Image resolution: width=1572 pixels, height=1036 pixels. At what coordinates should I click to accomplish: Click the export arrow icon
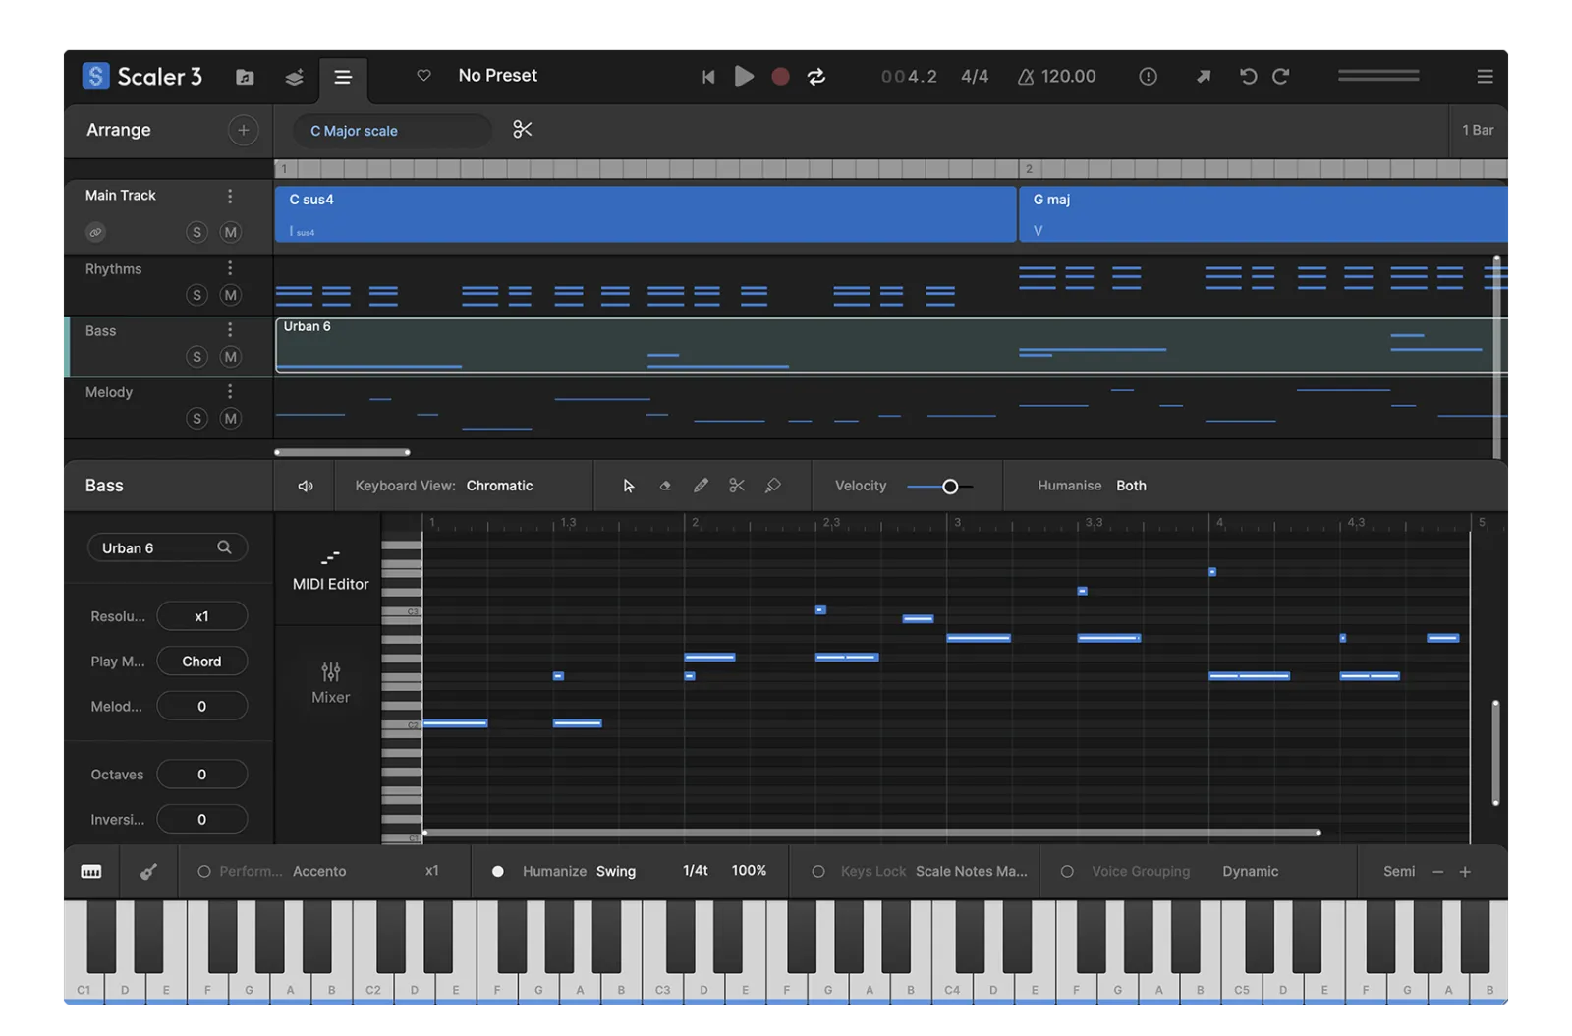point(1203,76)
